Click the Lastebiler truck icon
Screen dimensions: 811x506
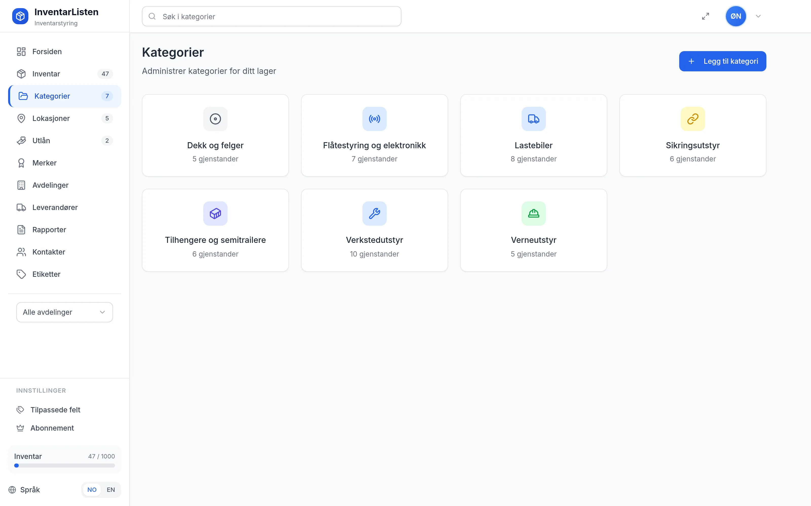(x=533, y=119)
